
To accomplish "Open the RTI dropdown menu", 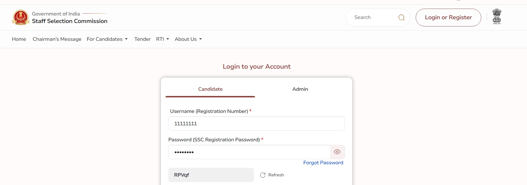I will click(163, 39).
